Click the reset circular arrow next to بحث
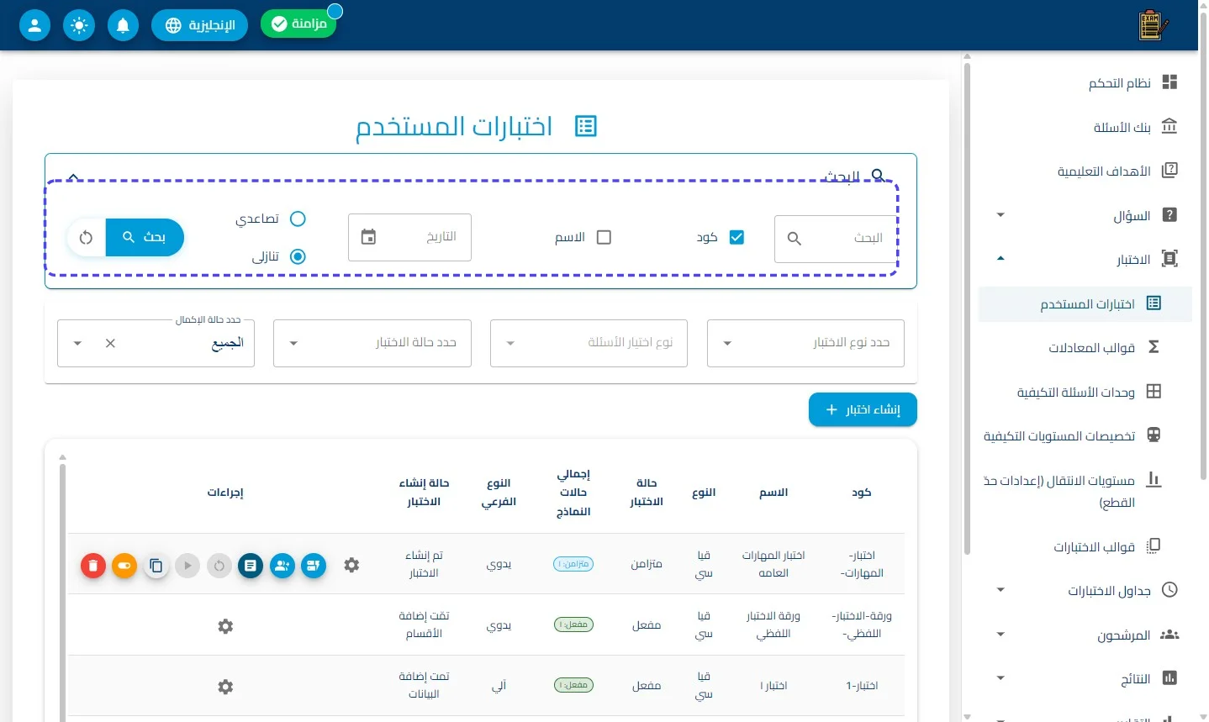This screenshot has width=1209, height=722. [86, 238]
